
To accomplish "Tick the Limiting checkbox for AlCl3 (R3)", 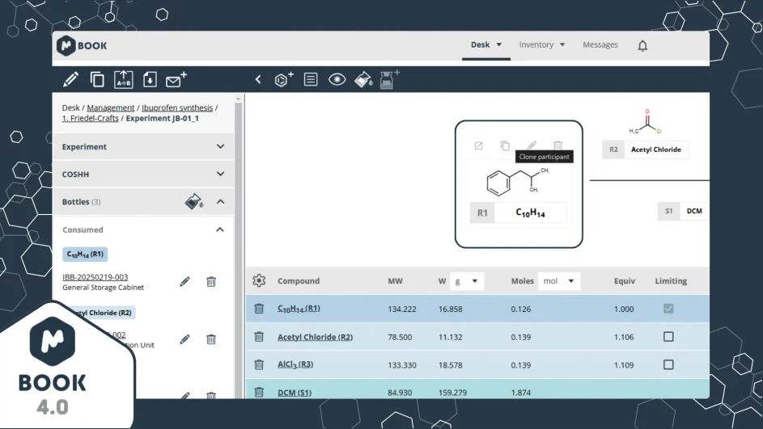I will [x=668, y=364].
